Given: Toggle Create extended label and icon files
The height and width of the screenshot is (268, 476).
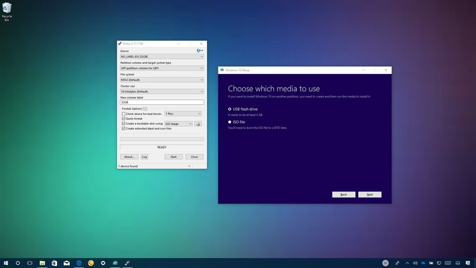Looking at the screenshot, I should [124, 129].
